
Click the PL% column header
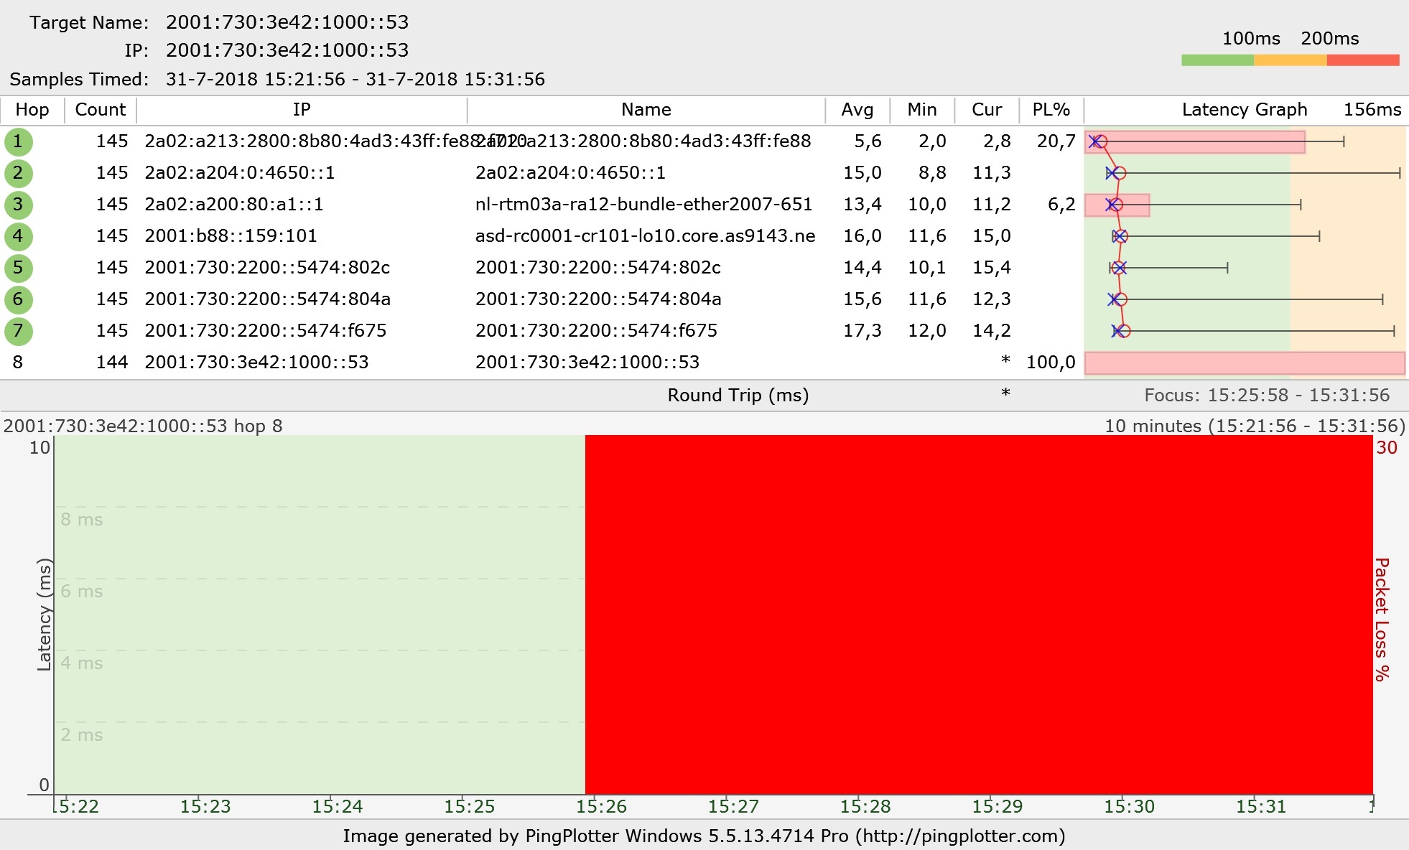click(x=1051, y=110)
